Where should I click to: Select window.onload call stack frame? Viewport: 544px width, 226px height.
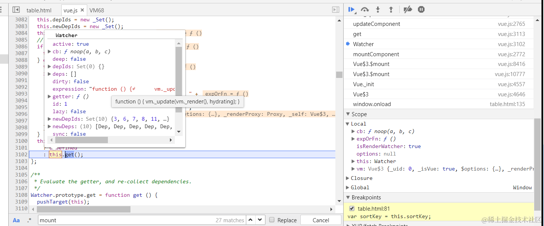pyautogui.click(x=439, y=104)
